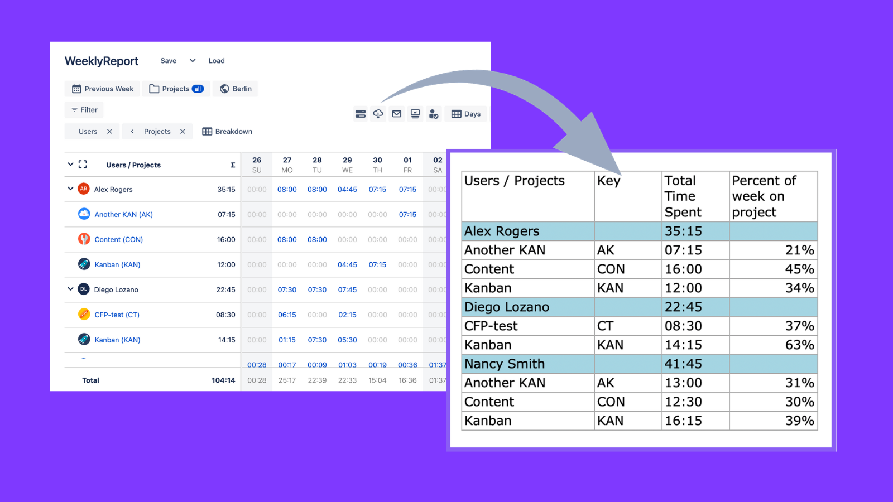Open the cloud download export icon
Image resolution: width=893 pixels, height=502 pixels.
[x=378, y=114]
